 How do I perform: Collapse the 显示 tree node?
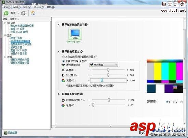5,35
